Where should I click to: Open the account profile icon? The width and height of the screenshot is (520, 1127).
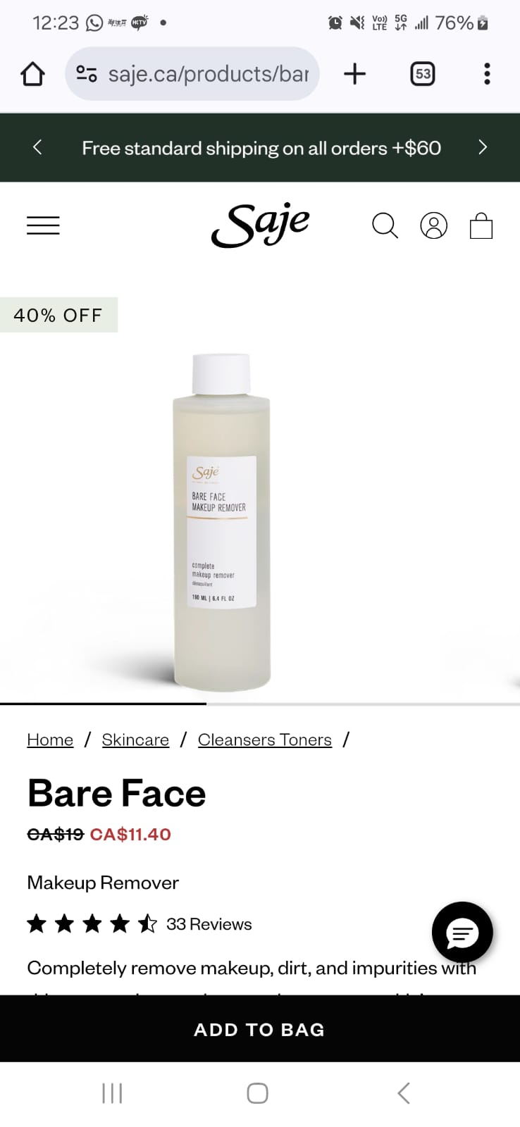pos(433,225)
